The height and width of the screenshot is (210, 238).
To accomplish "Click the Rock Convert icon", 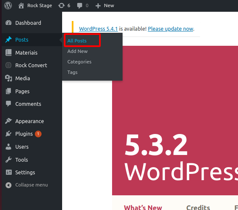I will point(8,65).
